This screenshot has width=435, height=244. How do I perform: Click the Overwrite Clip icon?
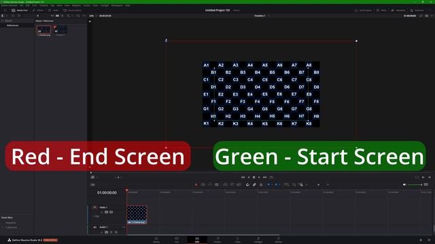232,184
